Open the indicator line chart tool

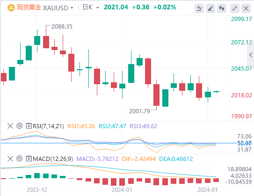coord(199,8)
